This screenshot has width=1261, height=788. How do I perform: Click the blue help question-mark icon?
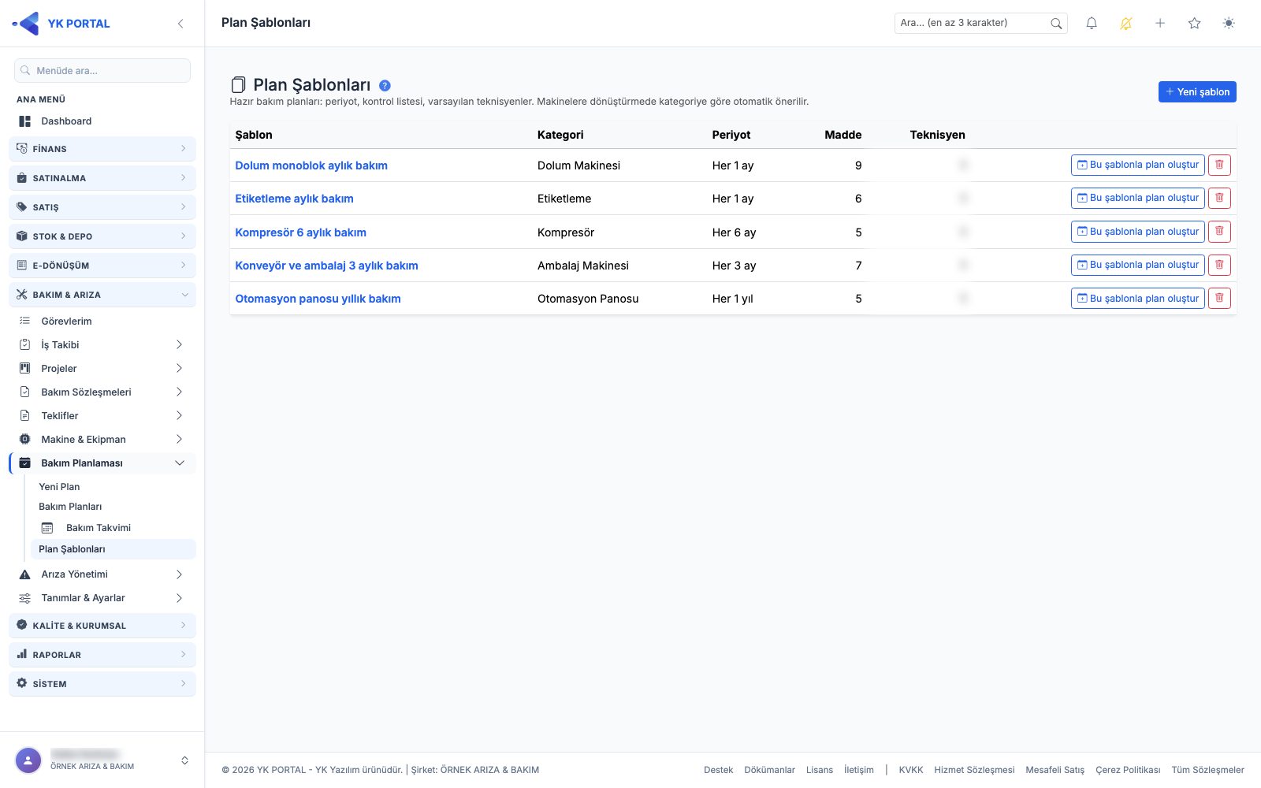click(x=385, y=86)
